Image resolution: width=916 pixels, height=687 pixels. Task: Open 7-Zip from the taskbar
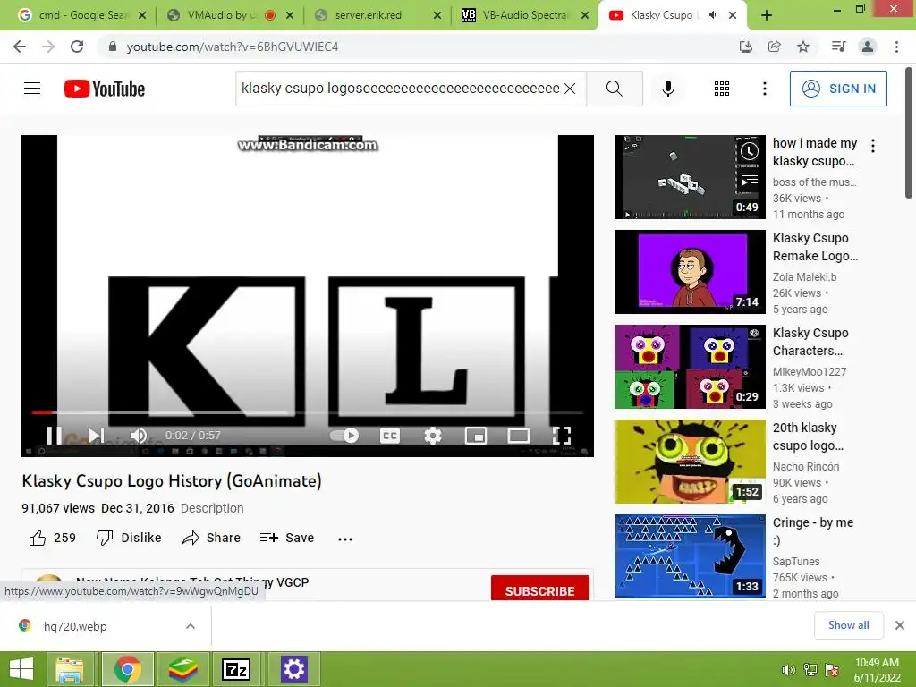(236, 669)
